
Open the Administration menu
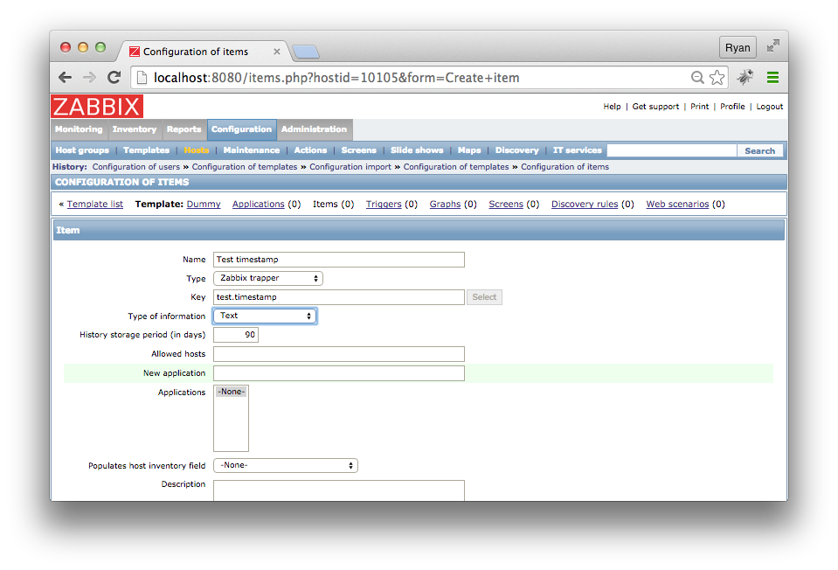tap(315, 129)
